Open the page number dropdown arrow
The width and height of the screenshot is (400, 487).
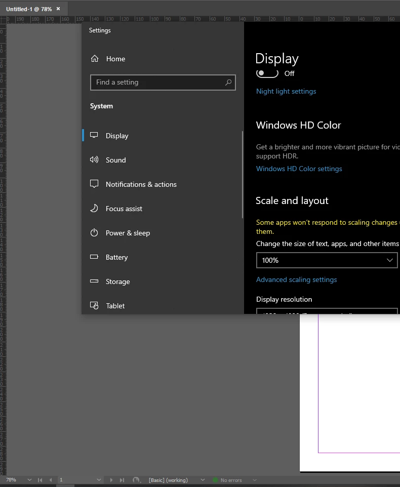pyautogui.click(x=99, y=480)
